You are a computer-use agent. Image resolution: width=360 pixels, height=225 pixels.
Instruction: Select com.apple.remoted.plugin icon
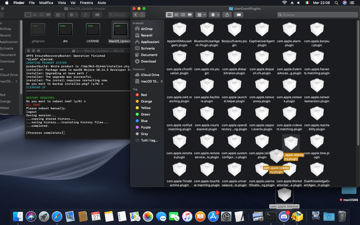coord(179,141)
